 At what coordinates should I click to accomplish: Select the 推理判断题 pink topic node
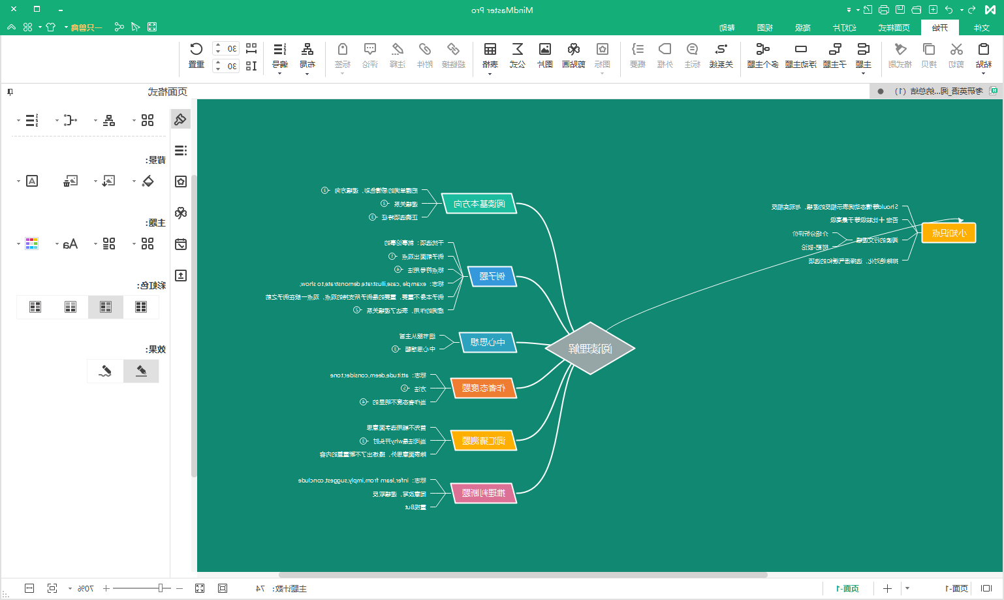pos(484,493)
